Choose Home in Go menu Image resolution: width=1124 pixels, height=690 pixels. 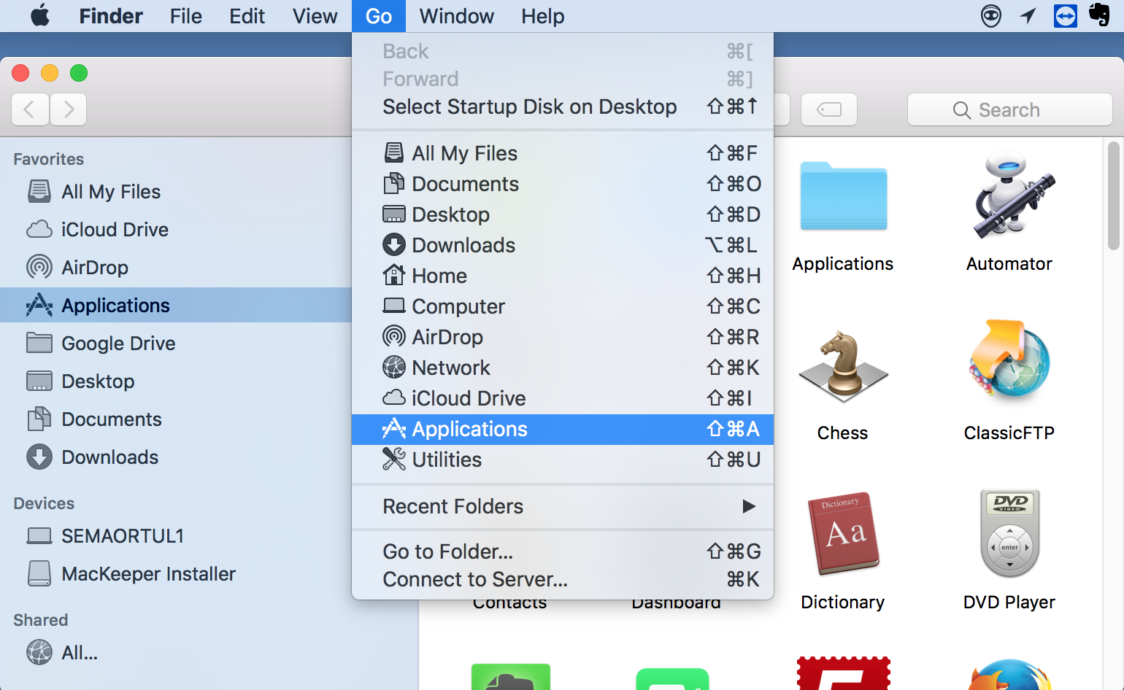coord(563,276)
